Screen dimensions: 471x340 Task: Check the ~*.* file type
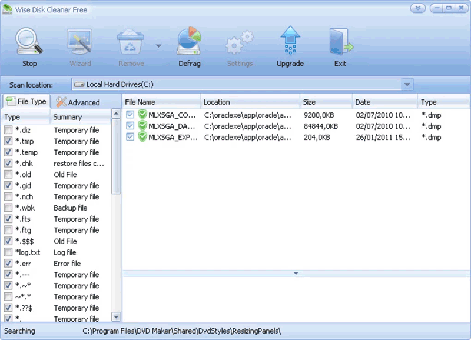tap(8, 296)
